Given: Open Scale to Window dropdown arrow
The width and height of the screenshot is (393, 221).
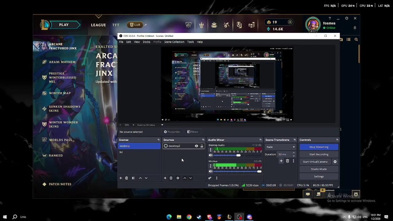Looking at the screenshot, I should pyautogui.click(x=162, y=125).
